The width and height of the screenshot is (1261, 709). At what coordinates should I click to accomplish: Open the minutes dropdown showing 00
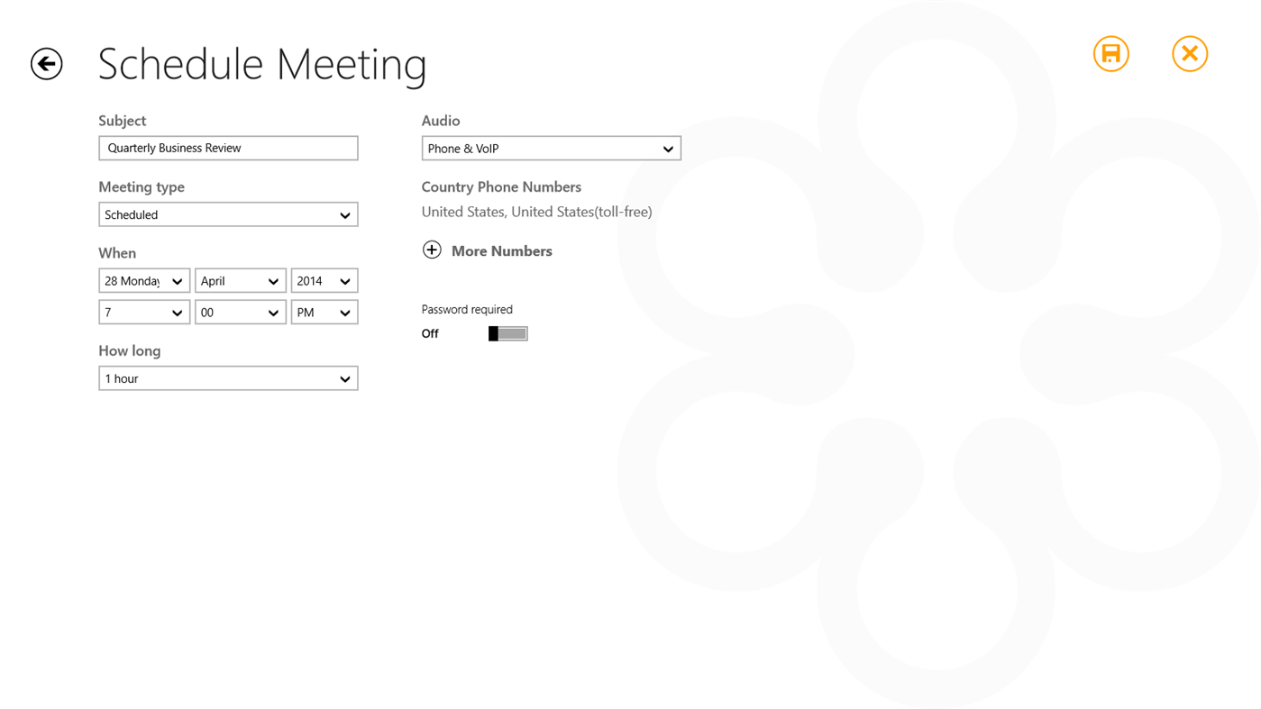(240, 313)
